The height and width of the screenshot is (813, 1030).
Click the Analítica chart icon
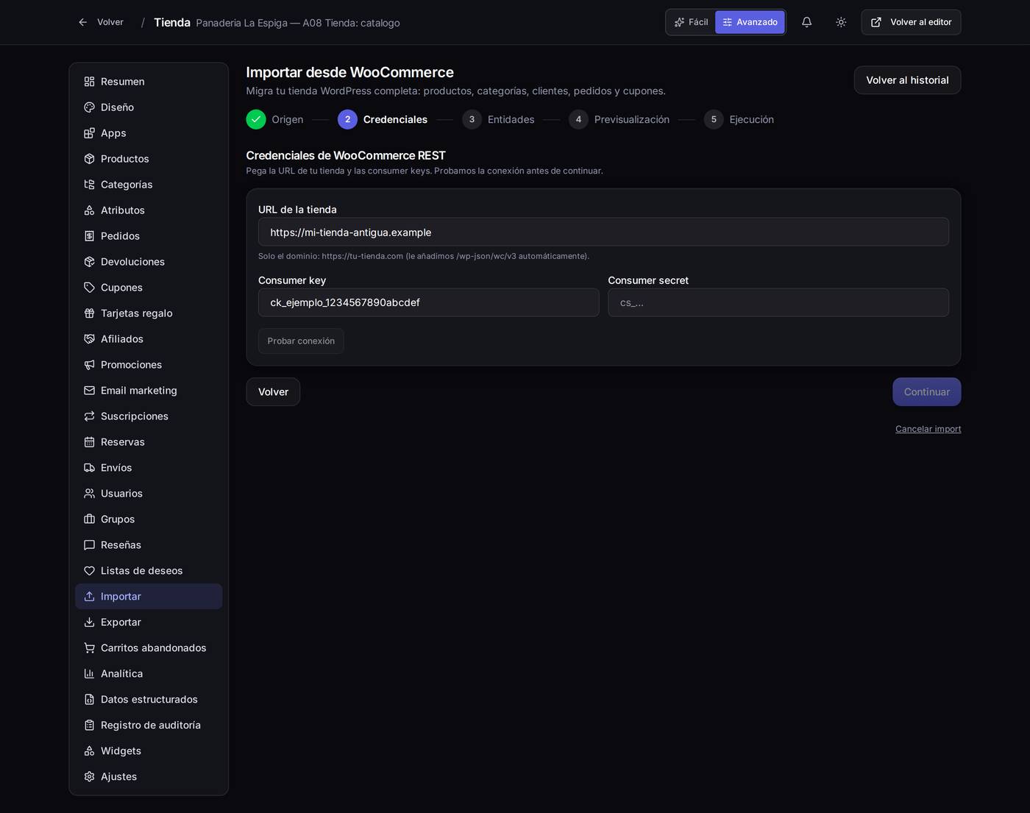pos(89,674)
